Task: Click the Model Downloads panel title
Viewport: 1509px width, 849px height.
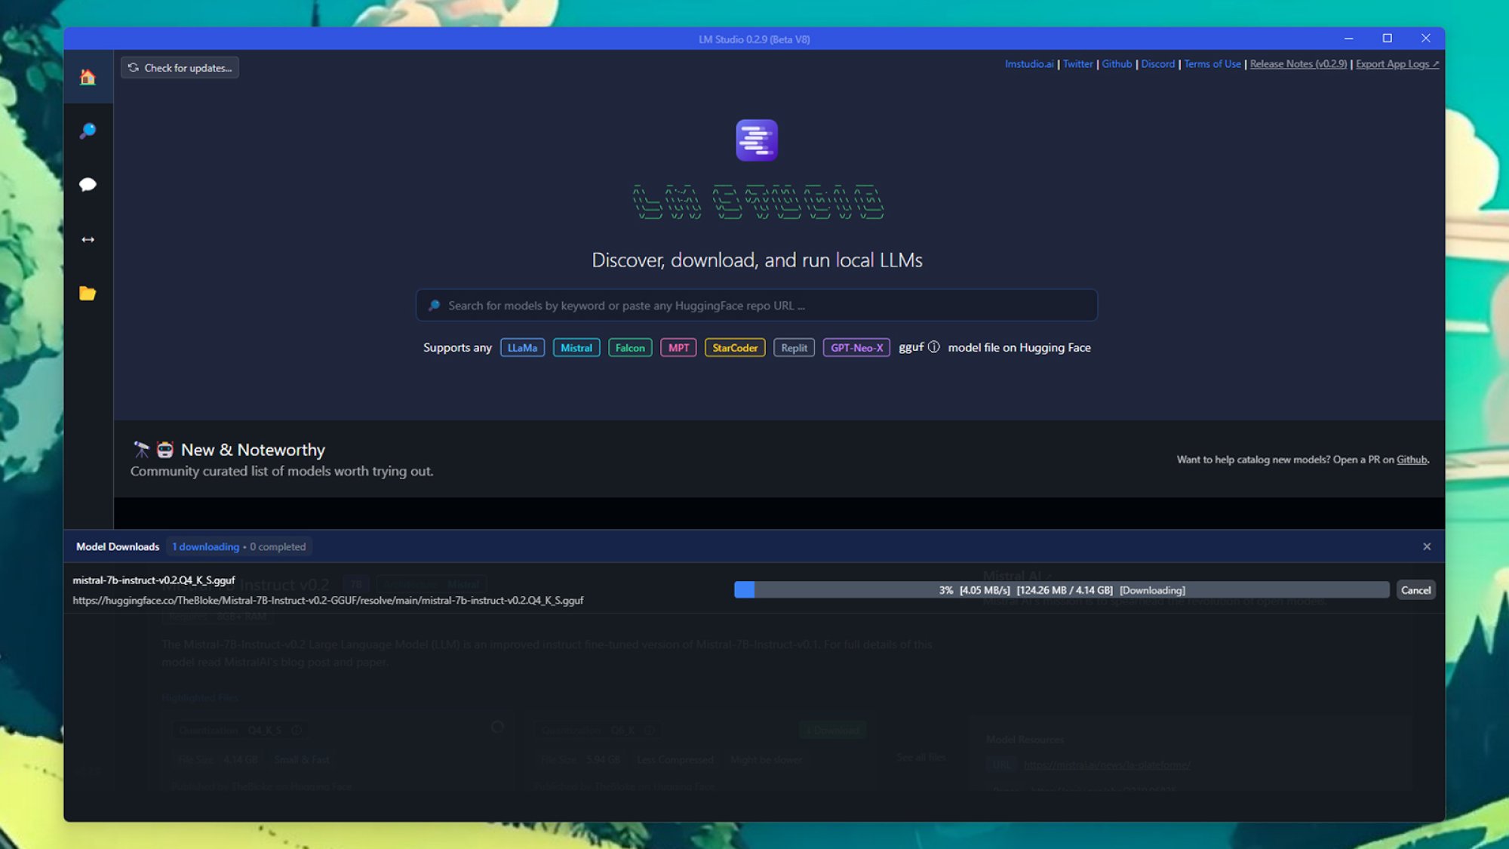Action: [118, 547]
